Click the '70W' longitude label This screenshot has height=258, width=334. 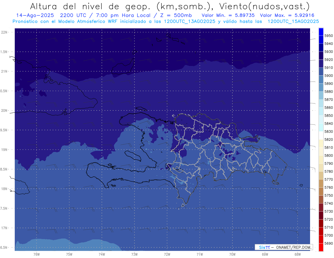(x=232, y=254)
